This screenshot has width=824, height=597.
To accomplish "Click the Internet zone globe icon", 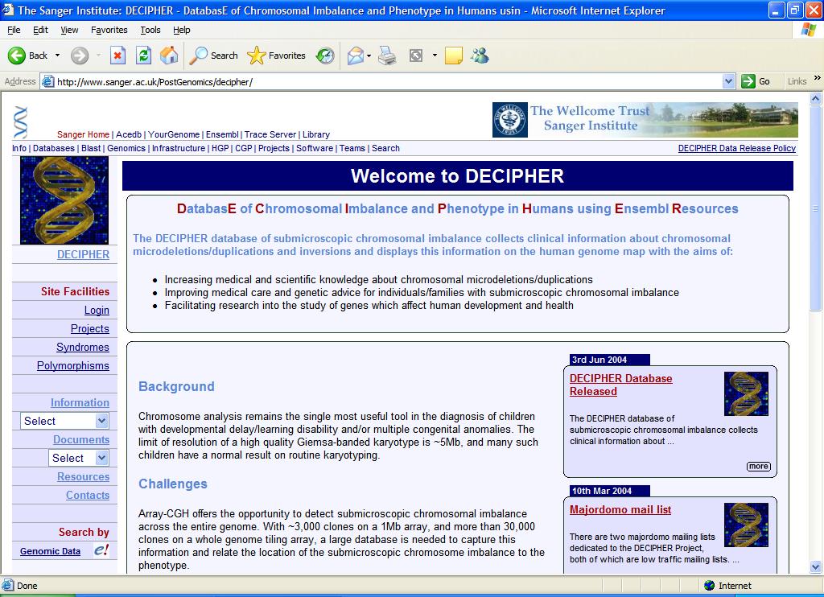I will [710, 586].
